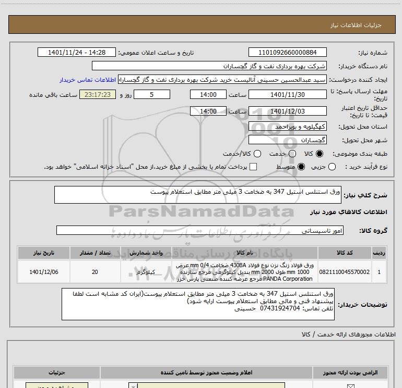The width and height of the screenshot is (402, 388).
Task: Select the خدمت radio button
Action: coord(292,154)
